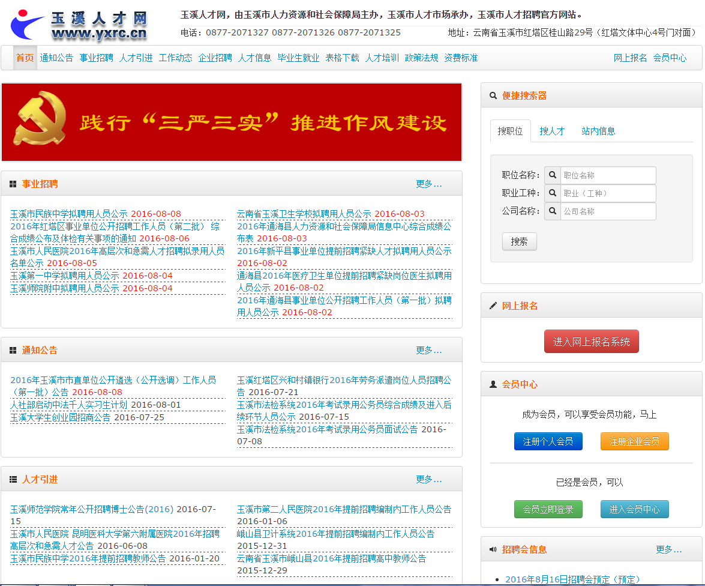
Task: Click the search icon in 职业工种 field
Action: click(553, 193)
